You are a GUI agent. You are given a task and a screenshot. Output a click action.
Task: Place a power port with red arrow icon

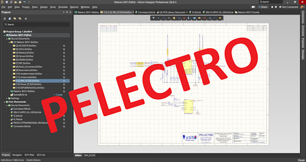coord(184,18)
